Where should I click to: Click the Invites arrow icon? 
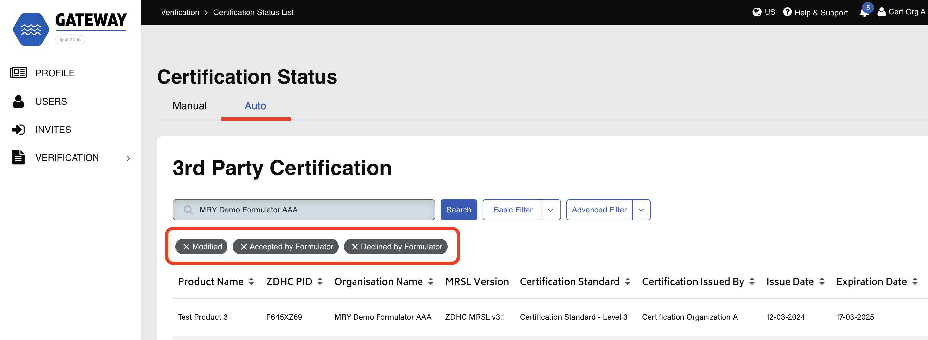[18, 130]
